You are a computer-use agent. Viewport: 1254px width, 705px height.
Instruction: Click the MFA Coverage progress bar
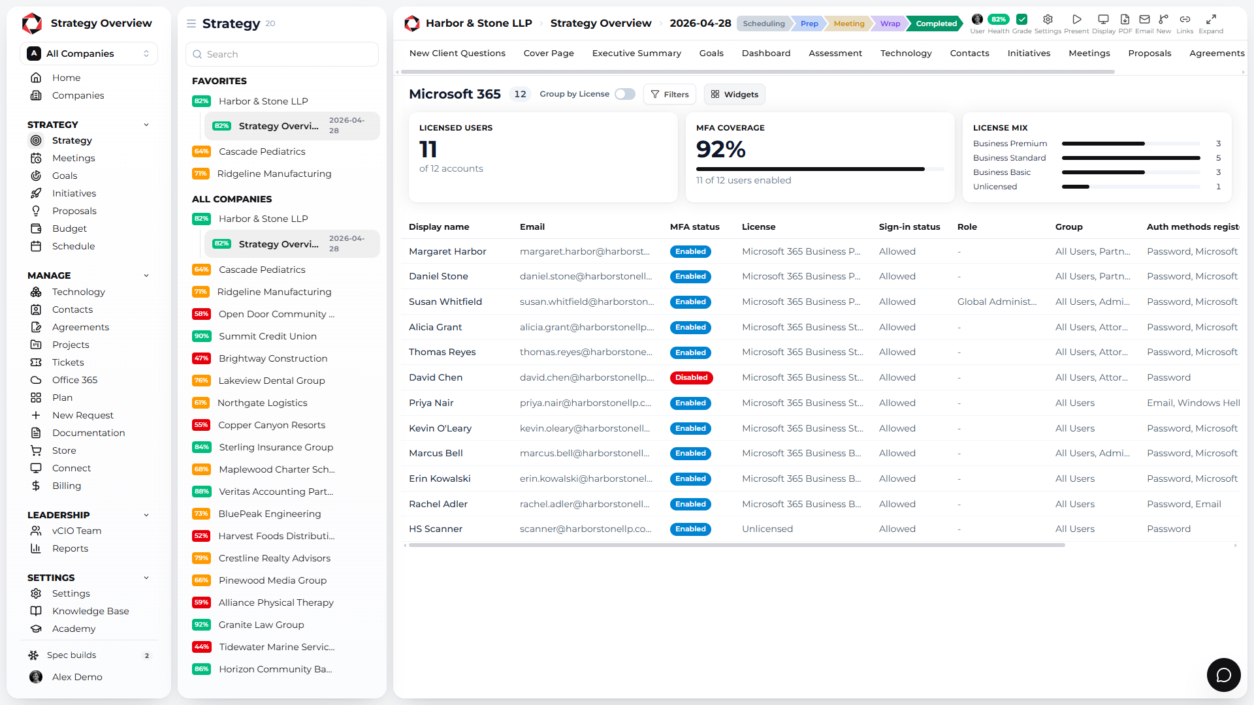820,169
